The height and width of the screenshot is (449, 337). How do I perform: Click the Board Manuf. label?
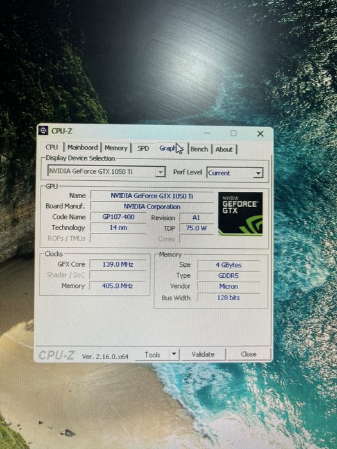65,206
